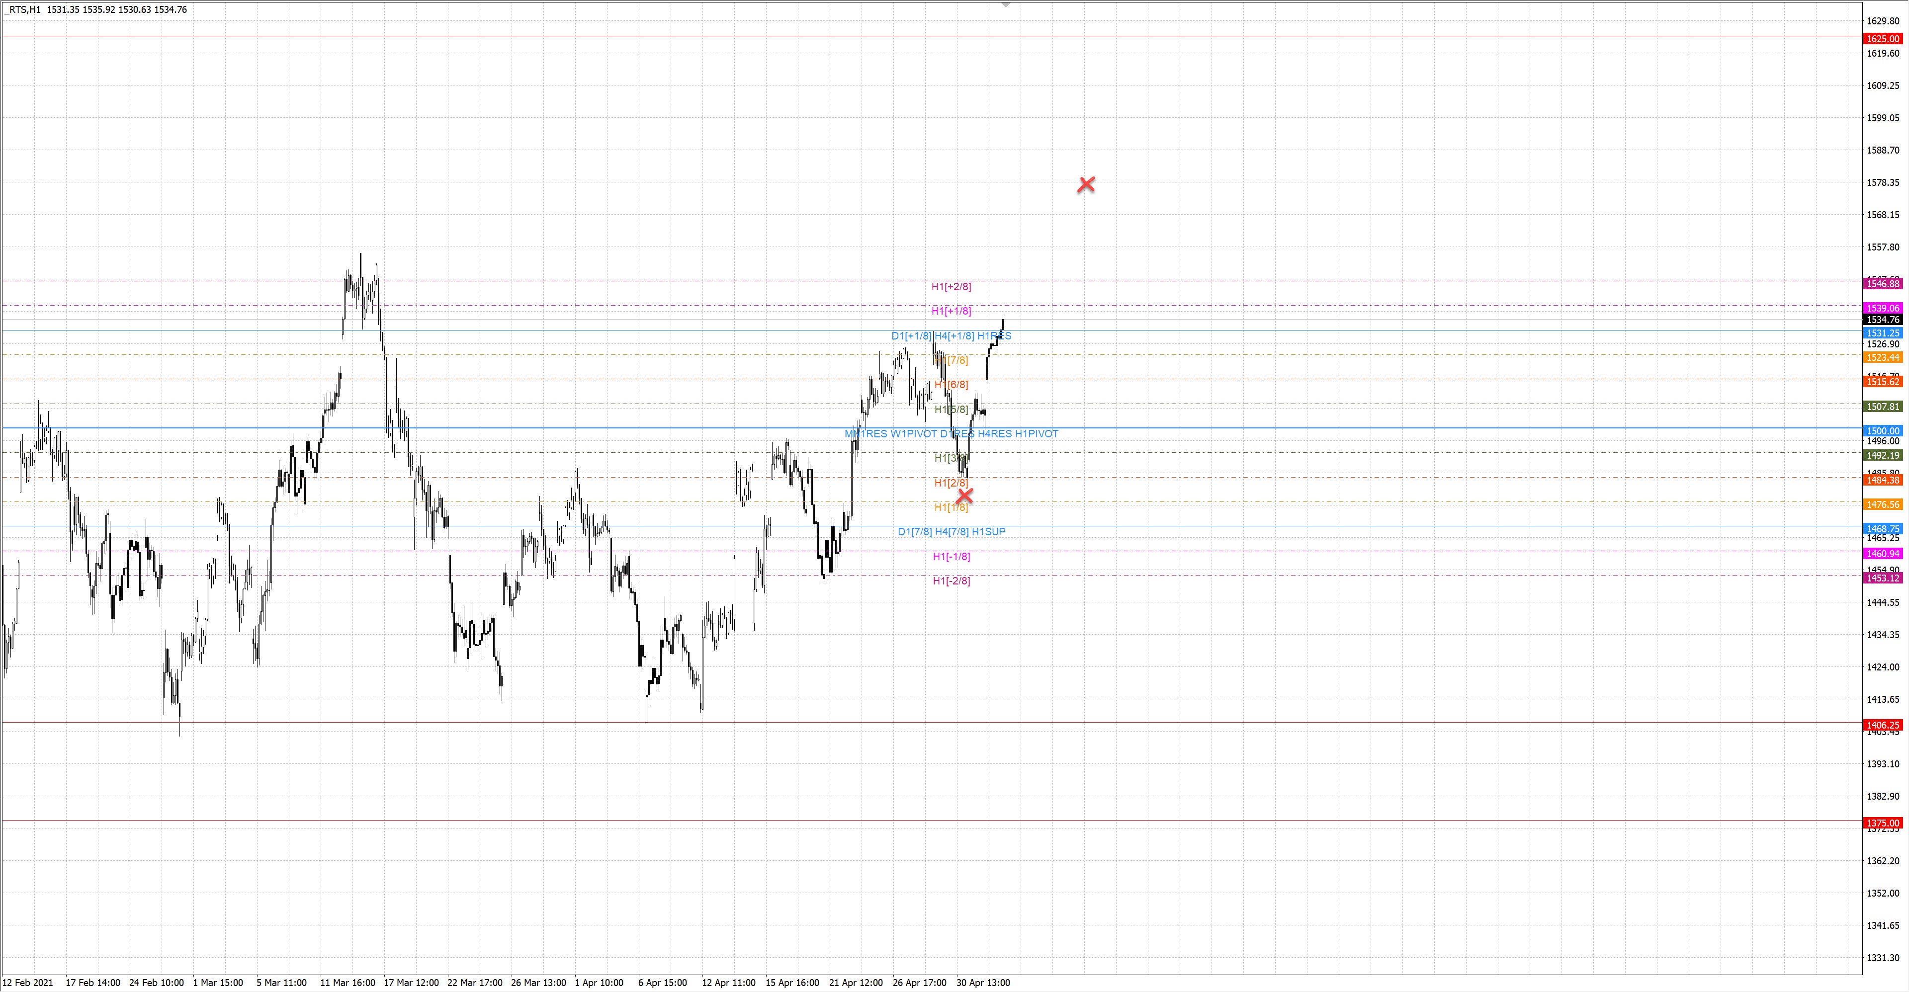
Task: Select the H1[-2/8] level label
Action: click(x=951, y=581)
